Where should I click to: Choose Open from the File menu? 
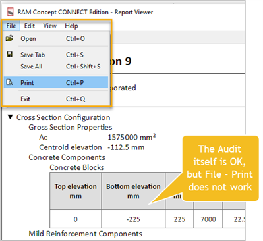click(x=56, y=38)
